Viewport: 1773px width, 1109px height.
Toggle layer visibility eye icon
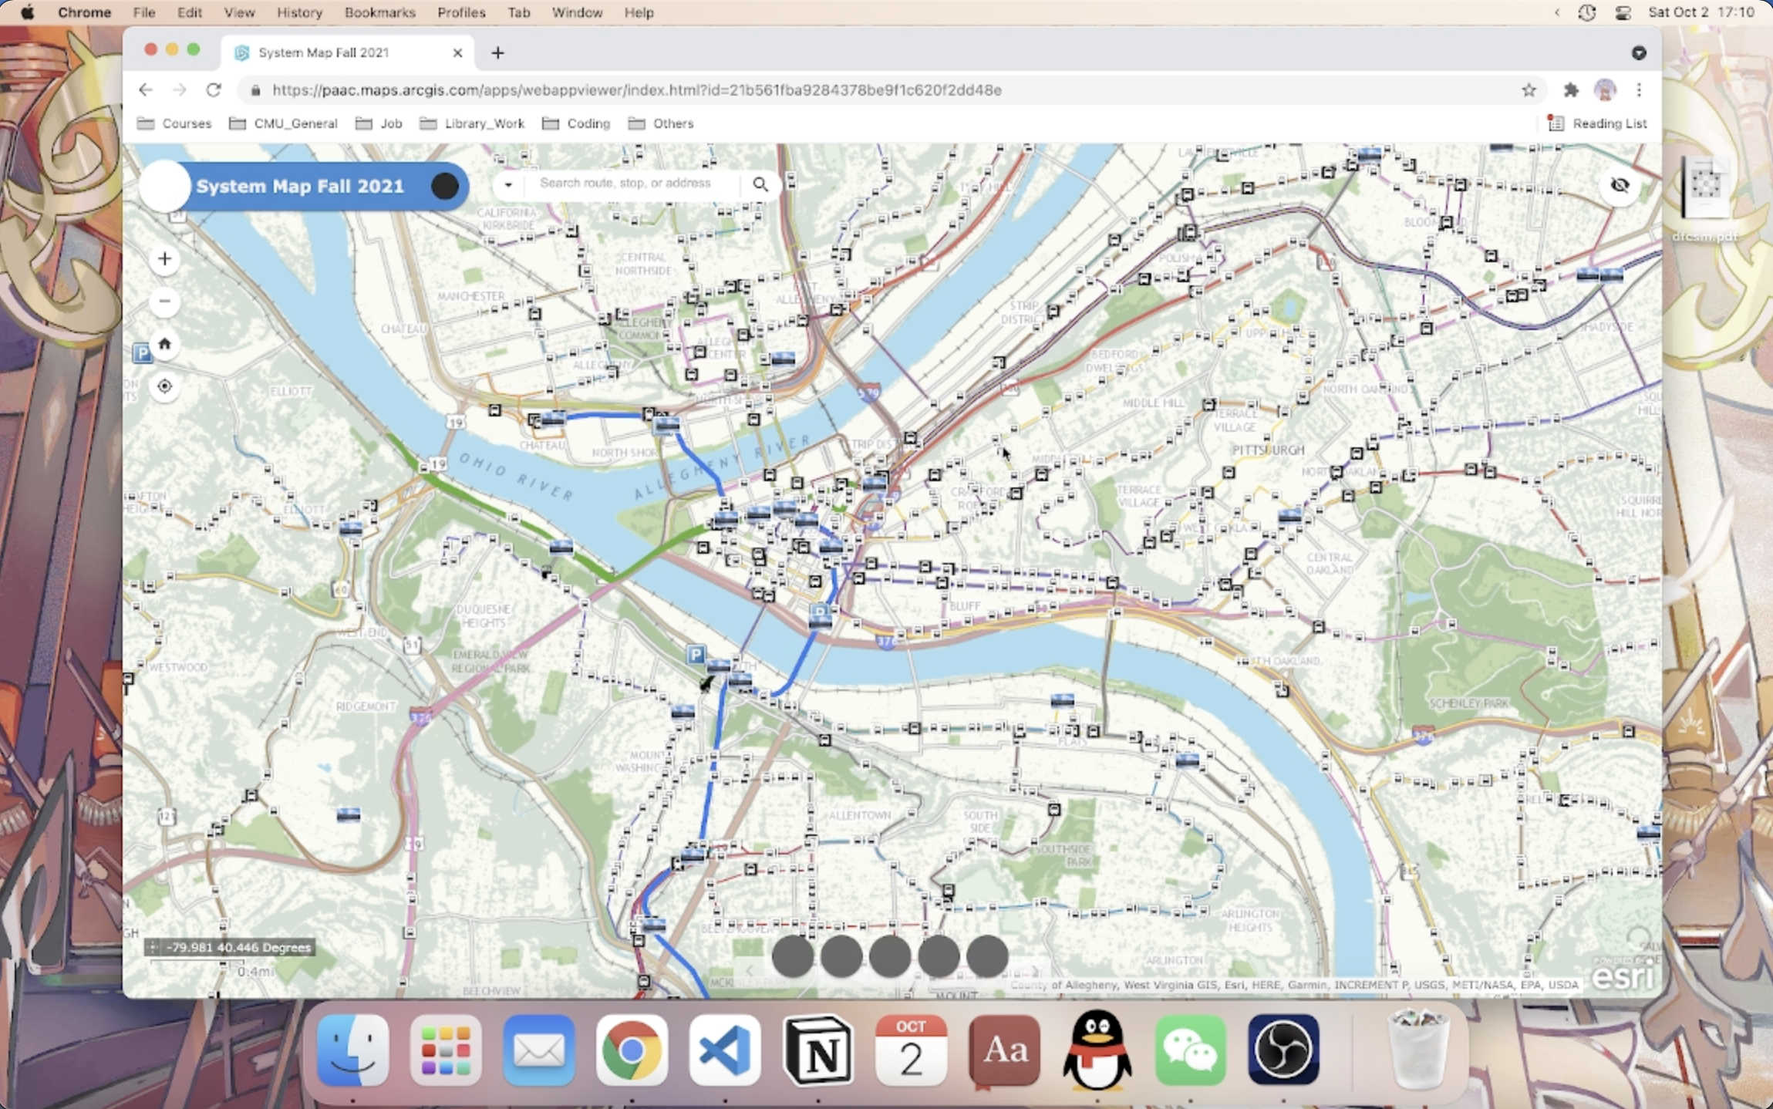(x=1620, y=185)
